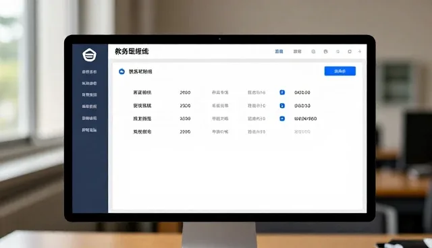Click the blue square icon in the first table row
The image size is (432, 248).
tap(282, 92)
